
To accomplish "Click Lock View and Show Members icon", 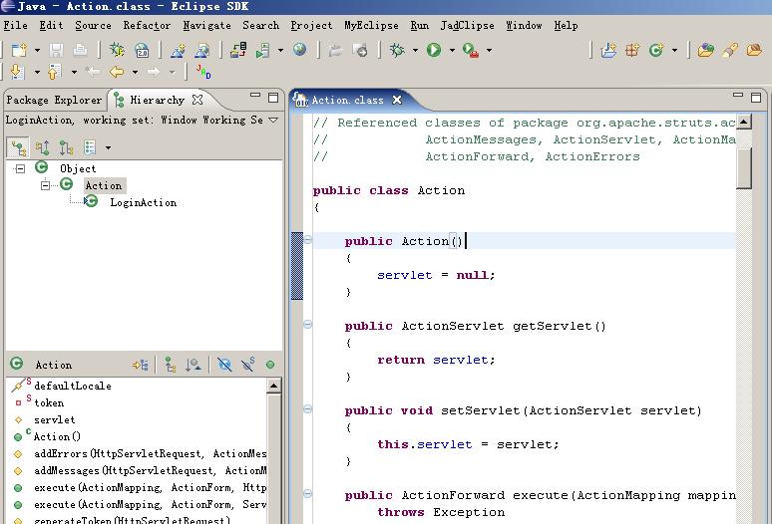I will coord(141,365).
